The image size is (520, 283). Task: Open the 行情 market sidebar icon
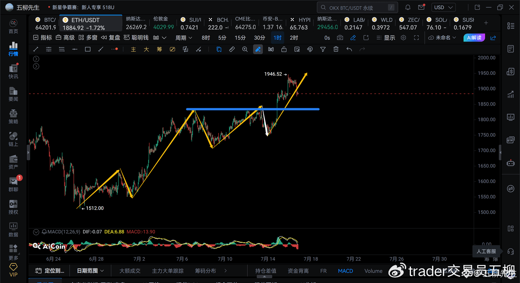pyautogui.click(x=13, y=49)
